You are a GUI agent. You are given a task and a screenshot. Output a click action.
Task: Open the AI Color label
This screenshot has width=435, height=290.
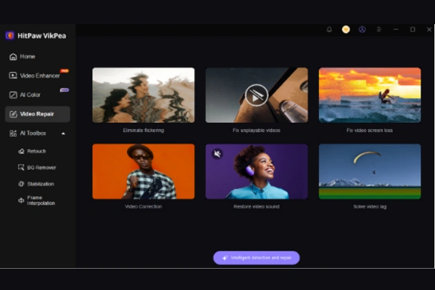[x=30, y=95]
